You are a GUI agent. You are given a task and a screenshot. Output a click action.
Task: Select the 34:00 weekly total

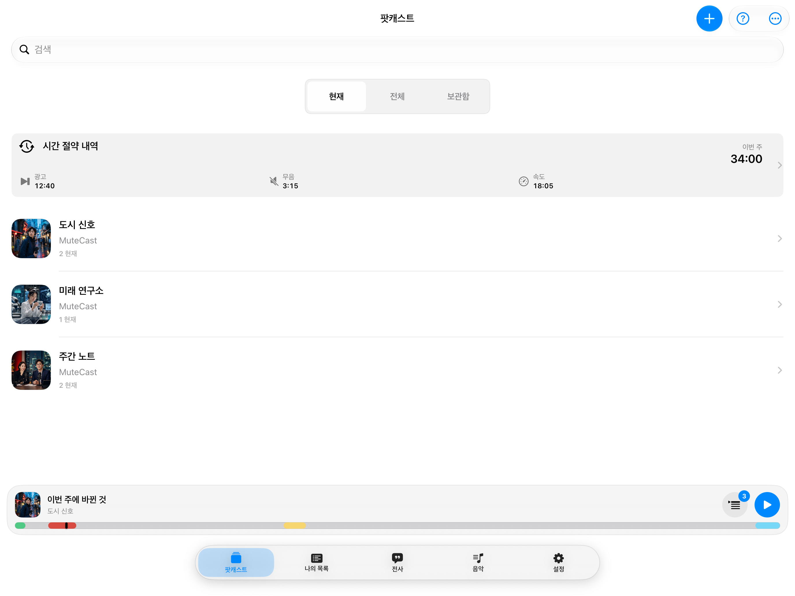pyautogui.click(x=746, y=159)
